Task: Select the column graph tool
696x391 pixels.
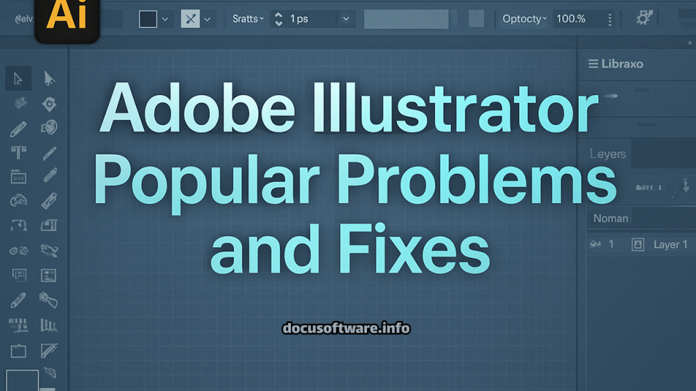Action: click(48, 324)
